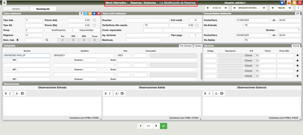The image size is (303, 135).
Task: Click the Spanish flag language icon
Action: coord(289,3)
